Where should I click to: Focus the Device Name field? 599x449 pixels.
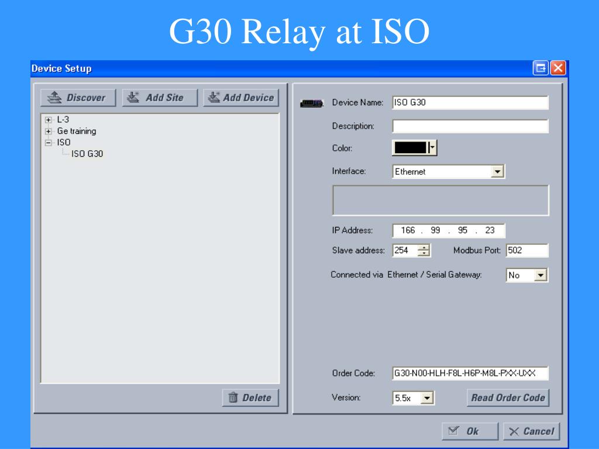tap(470, 103)
